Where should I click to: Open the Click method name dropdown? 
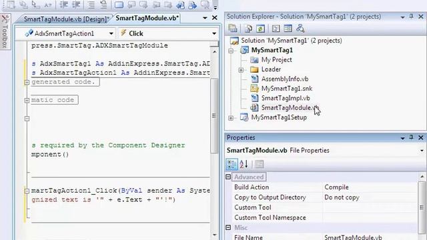tap(214, 33)
